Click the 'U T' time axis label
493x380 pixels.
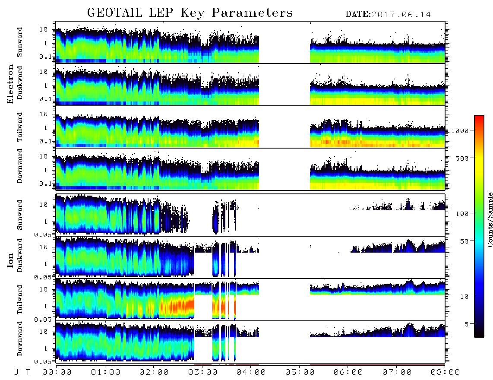(x=22, y=372)
